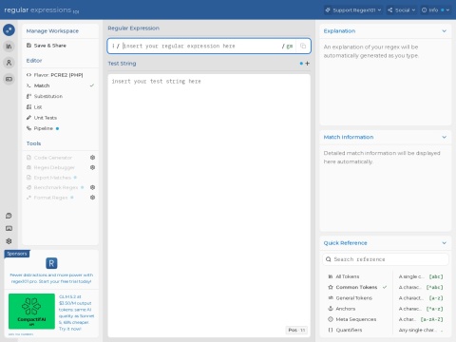
Task: Click the wiki book icon in lower sidebar
Action: point(9,216)
